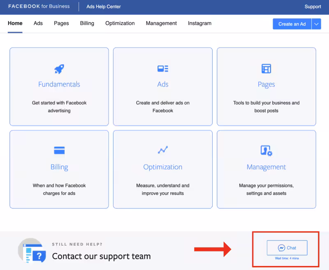Screen dimensions: 329x270
Task: Click the rocket icon above Fundamentals
Action: click(x=59, y=69)
